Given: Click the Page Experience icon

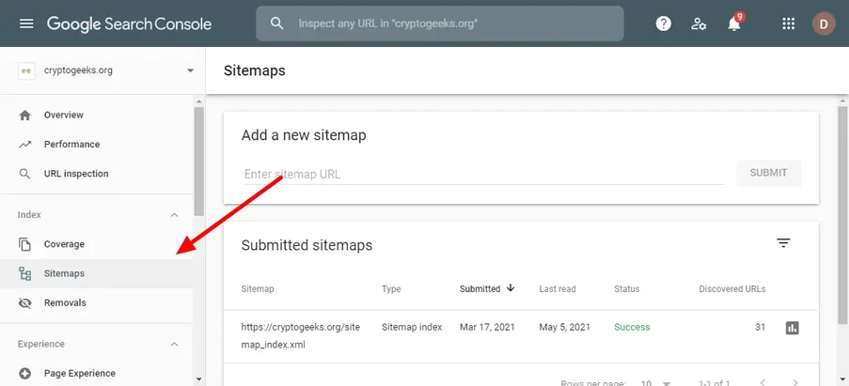Looking at the screenshot, I should pyautogui.click(x=24, y=374).
